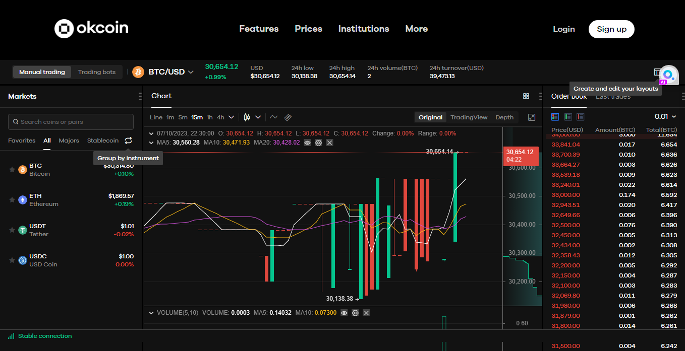Favorite ETH with its star
Viewport: 685px width, 351px height.
[12, 200]
